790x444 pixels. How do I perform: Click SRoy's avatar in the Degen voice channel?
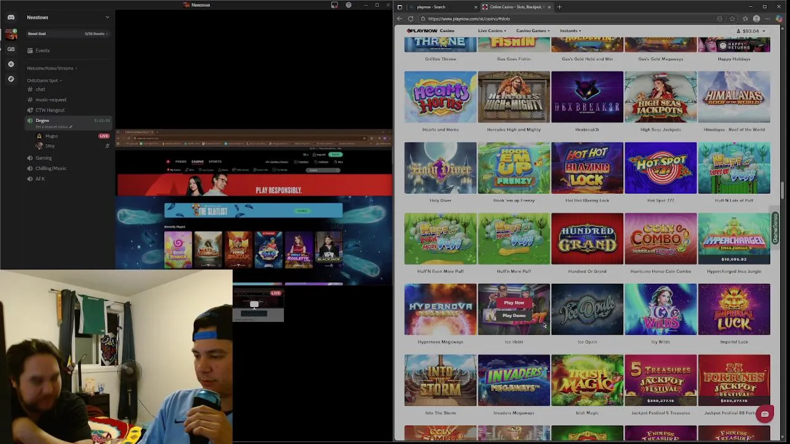39,146
